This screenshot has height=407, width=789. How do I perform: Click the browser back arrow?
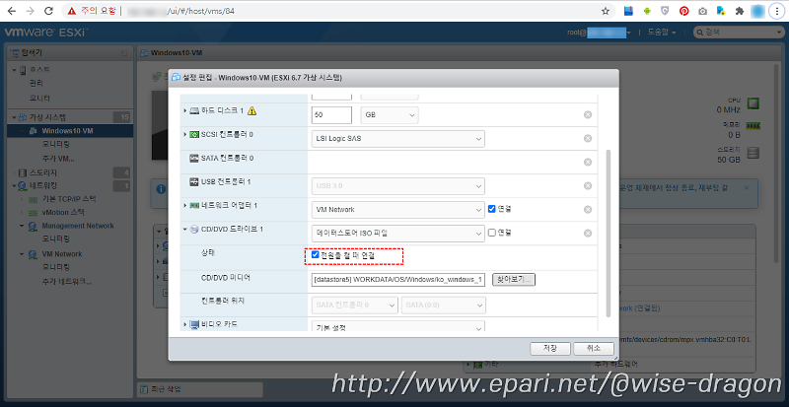coord(12,11)
